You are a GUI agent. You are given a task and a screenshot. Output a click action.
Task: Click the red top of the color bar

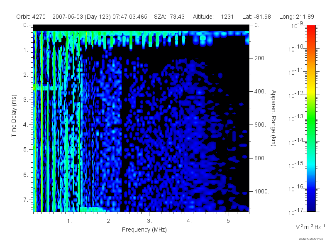click(311, 29)
